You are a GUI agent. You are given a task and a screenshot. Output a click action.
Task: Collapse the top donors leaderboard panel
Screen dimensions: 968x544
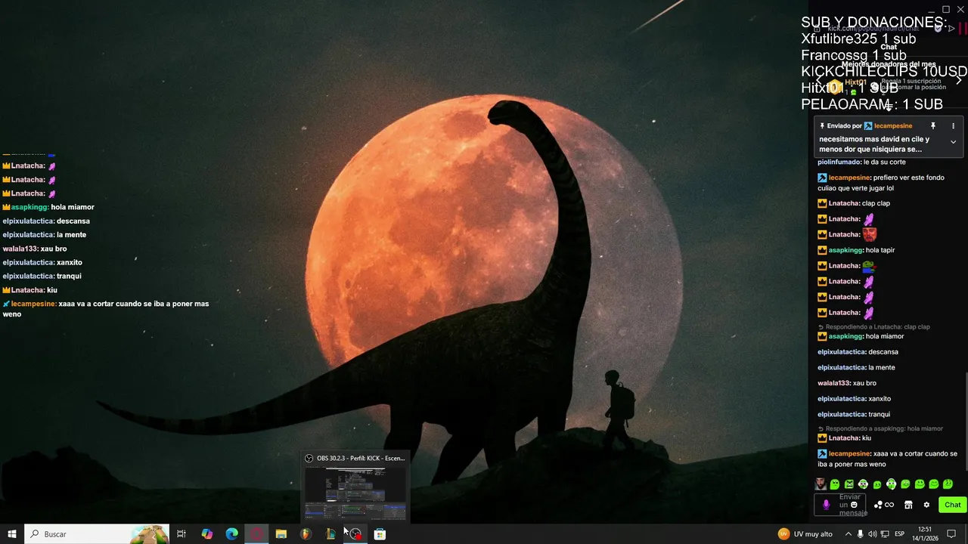tap(889, 107)
